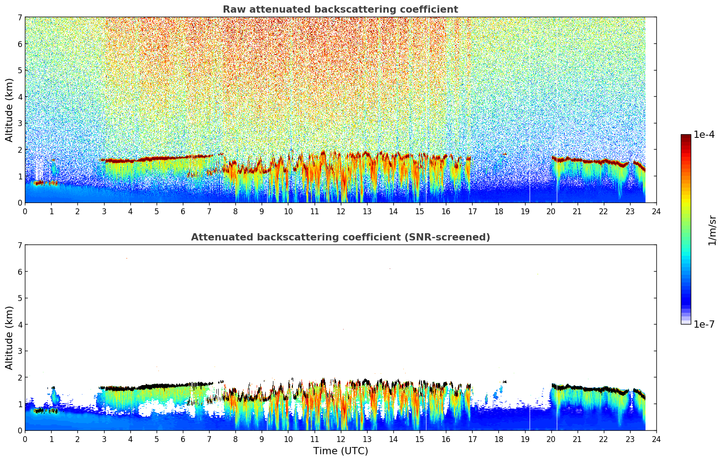The height and width of the screenshot is (461, 722).
Task: Click hour 12 tick label on the top plot
Action: pos(340,212)
